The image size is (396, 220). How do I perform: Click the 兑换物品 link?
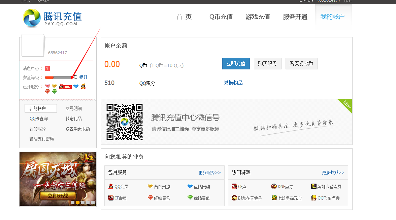coord(233,83)
